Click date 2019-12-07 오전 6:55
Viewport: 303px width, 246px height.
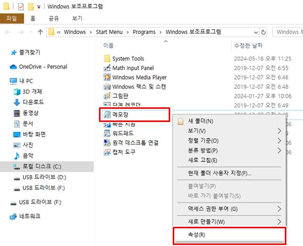point(261,68)
